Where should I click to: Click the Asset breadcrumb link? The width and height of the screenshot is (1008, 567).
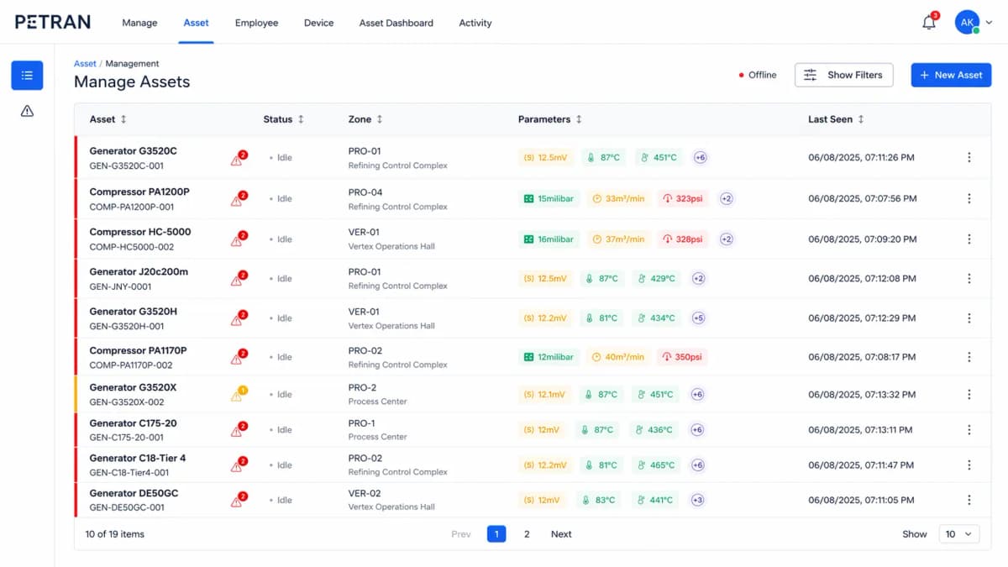tap(85, 63)
